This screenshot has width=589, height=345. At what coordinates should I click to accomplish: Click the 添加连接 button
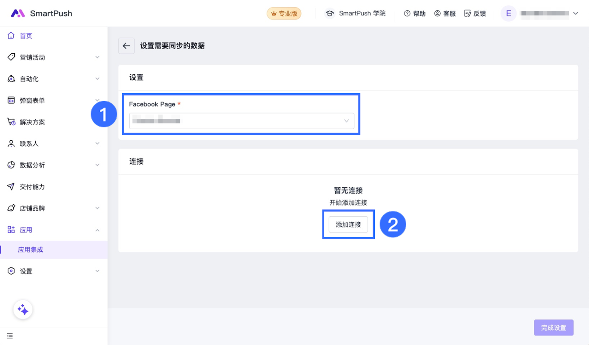[x=348, y=224]
